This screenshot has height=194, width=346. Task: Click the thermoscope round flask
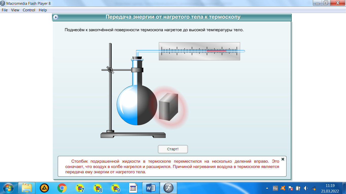point(137,105)
